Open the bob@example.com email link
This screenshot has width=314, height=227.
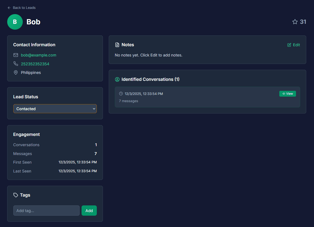[x=38, y=55]
